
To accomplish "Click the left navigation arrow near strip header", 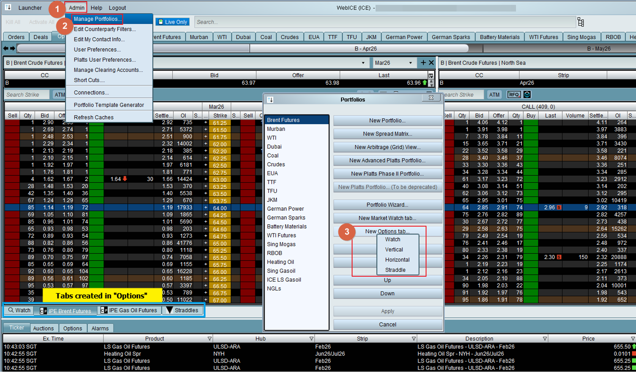I will (x=5, y=48).
